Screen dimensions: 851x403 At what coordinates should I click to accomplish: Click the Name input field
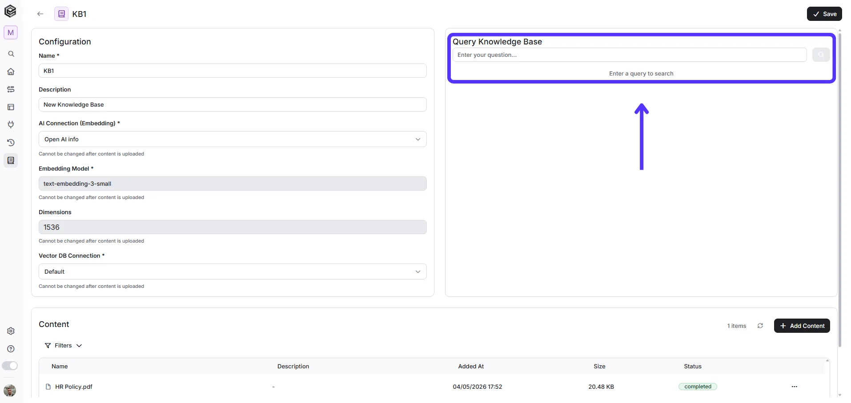pos(233,71)
